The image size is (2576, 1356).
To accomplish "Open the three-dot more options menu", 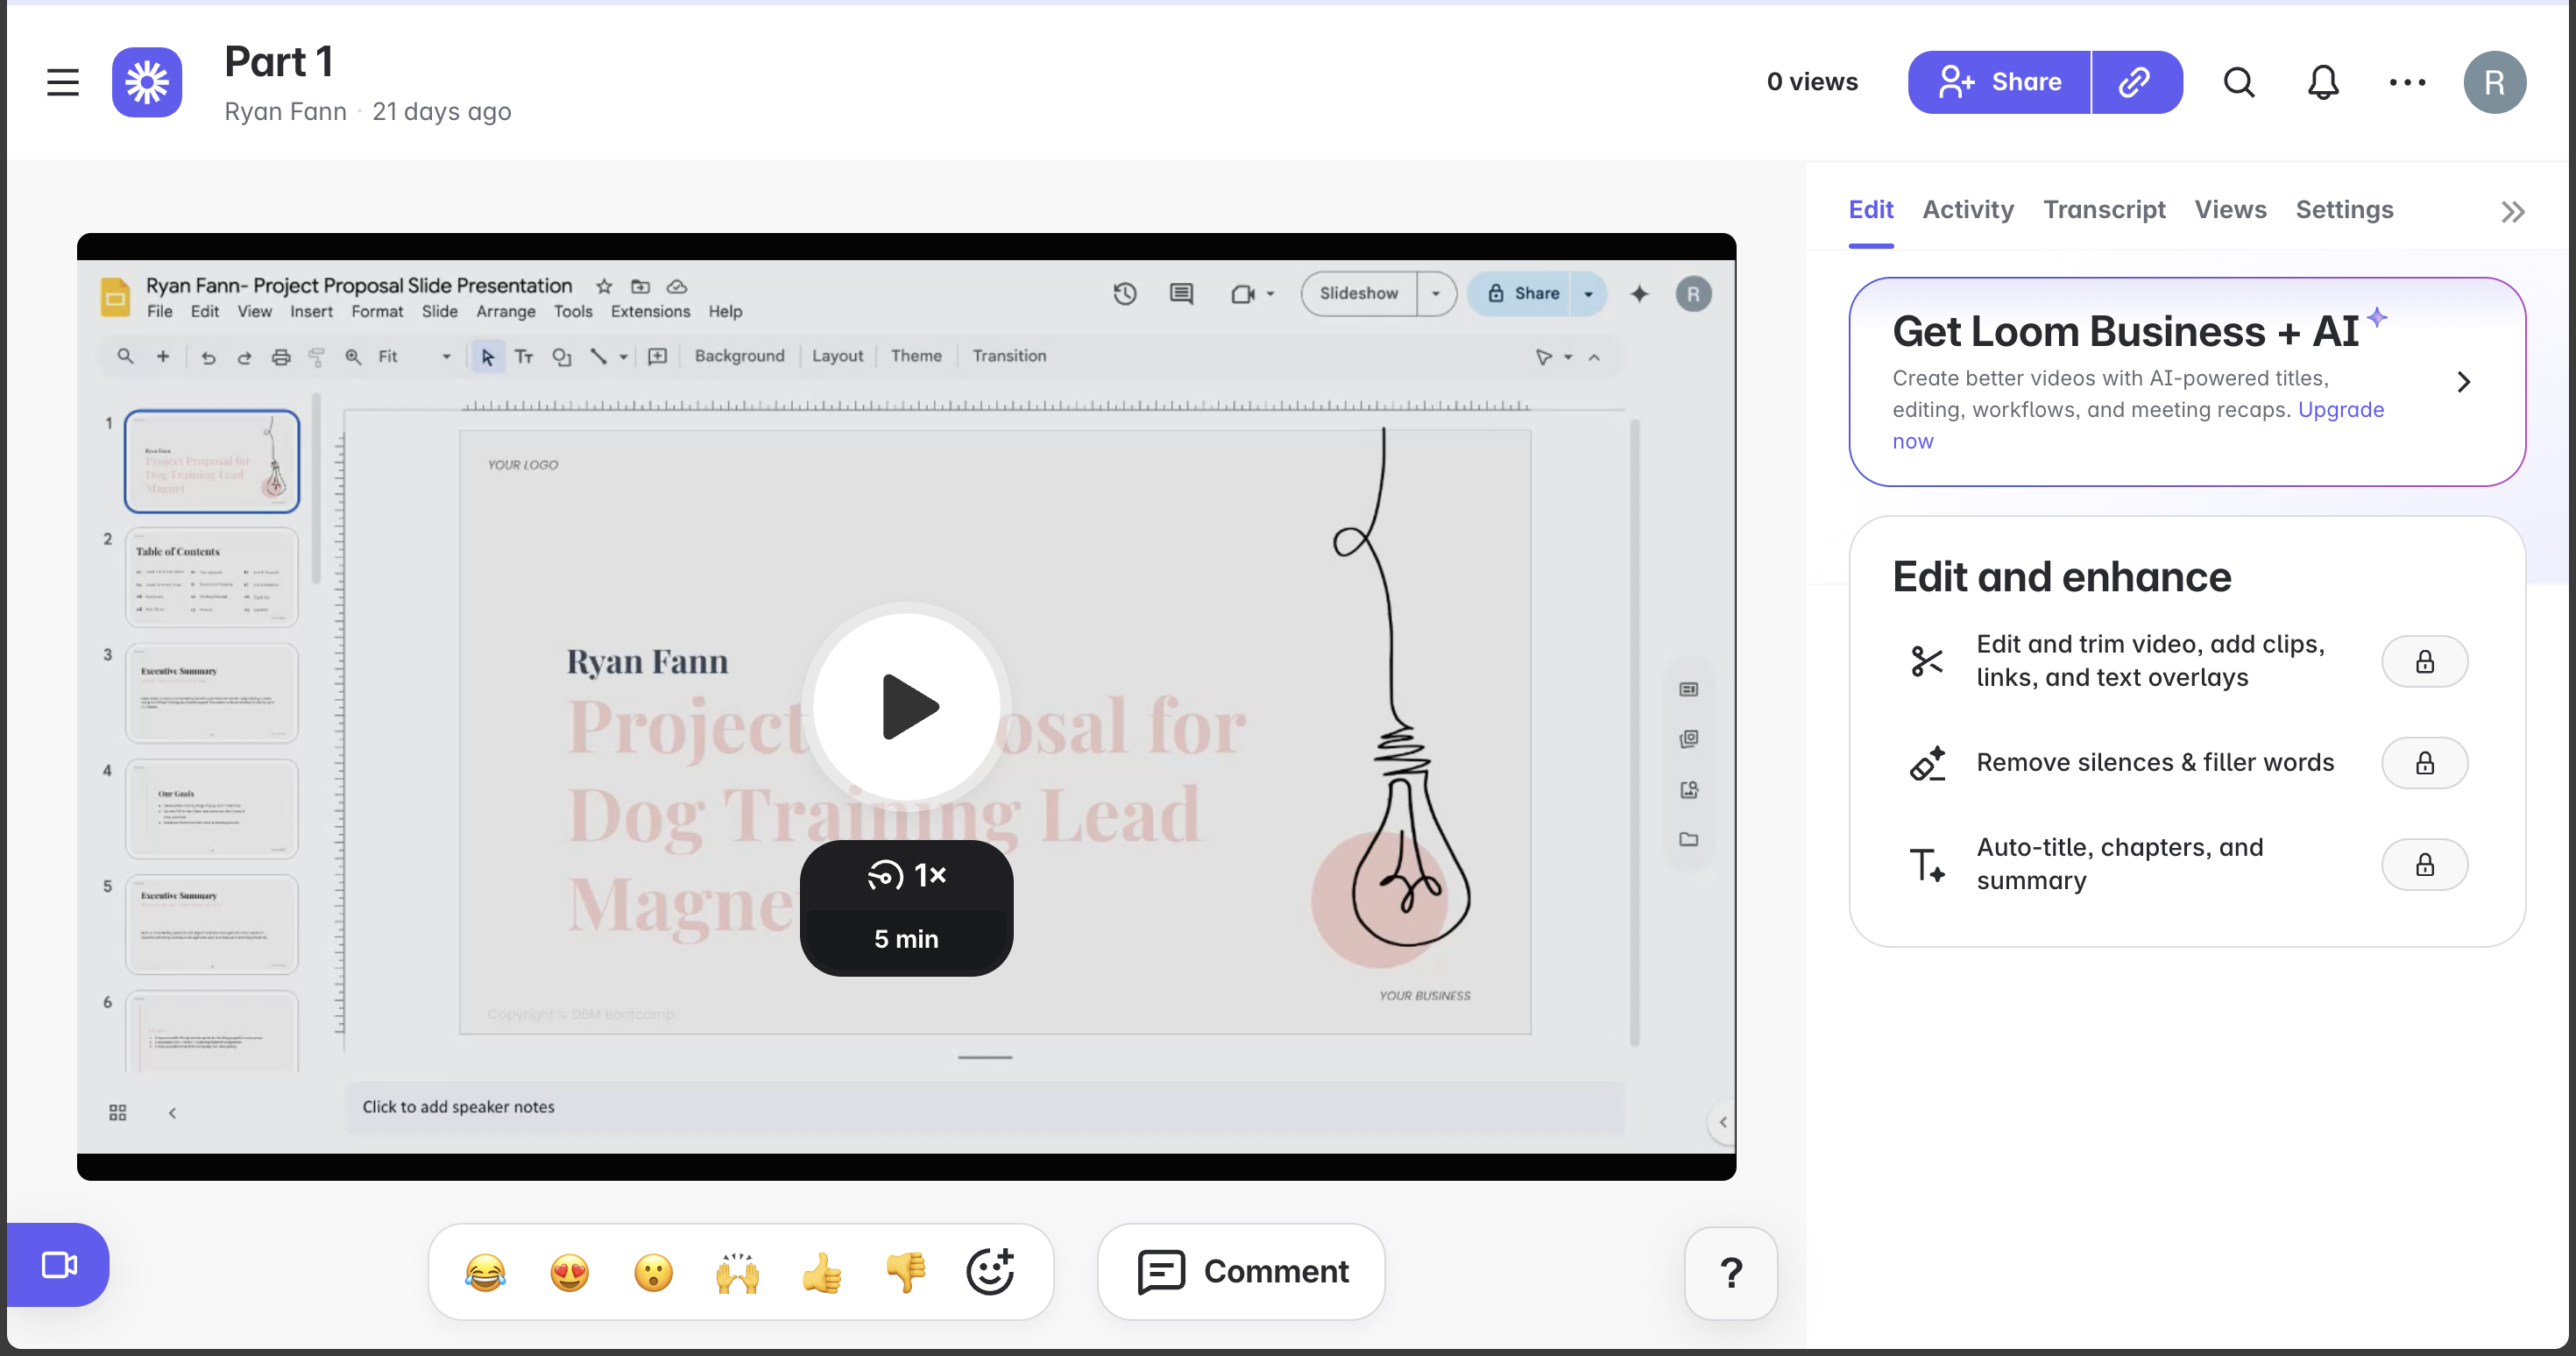I will pos(2407,82).
